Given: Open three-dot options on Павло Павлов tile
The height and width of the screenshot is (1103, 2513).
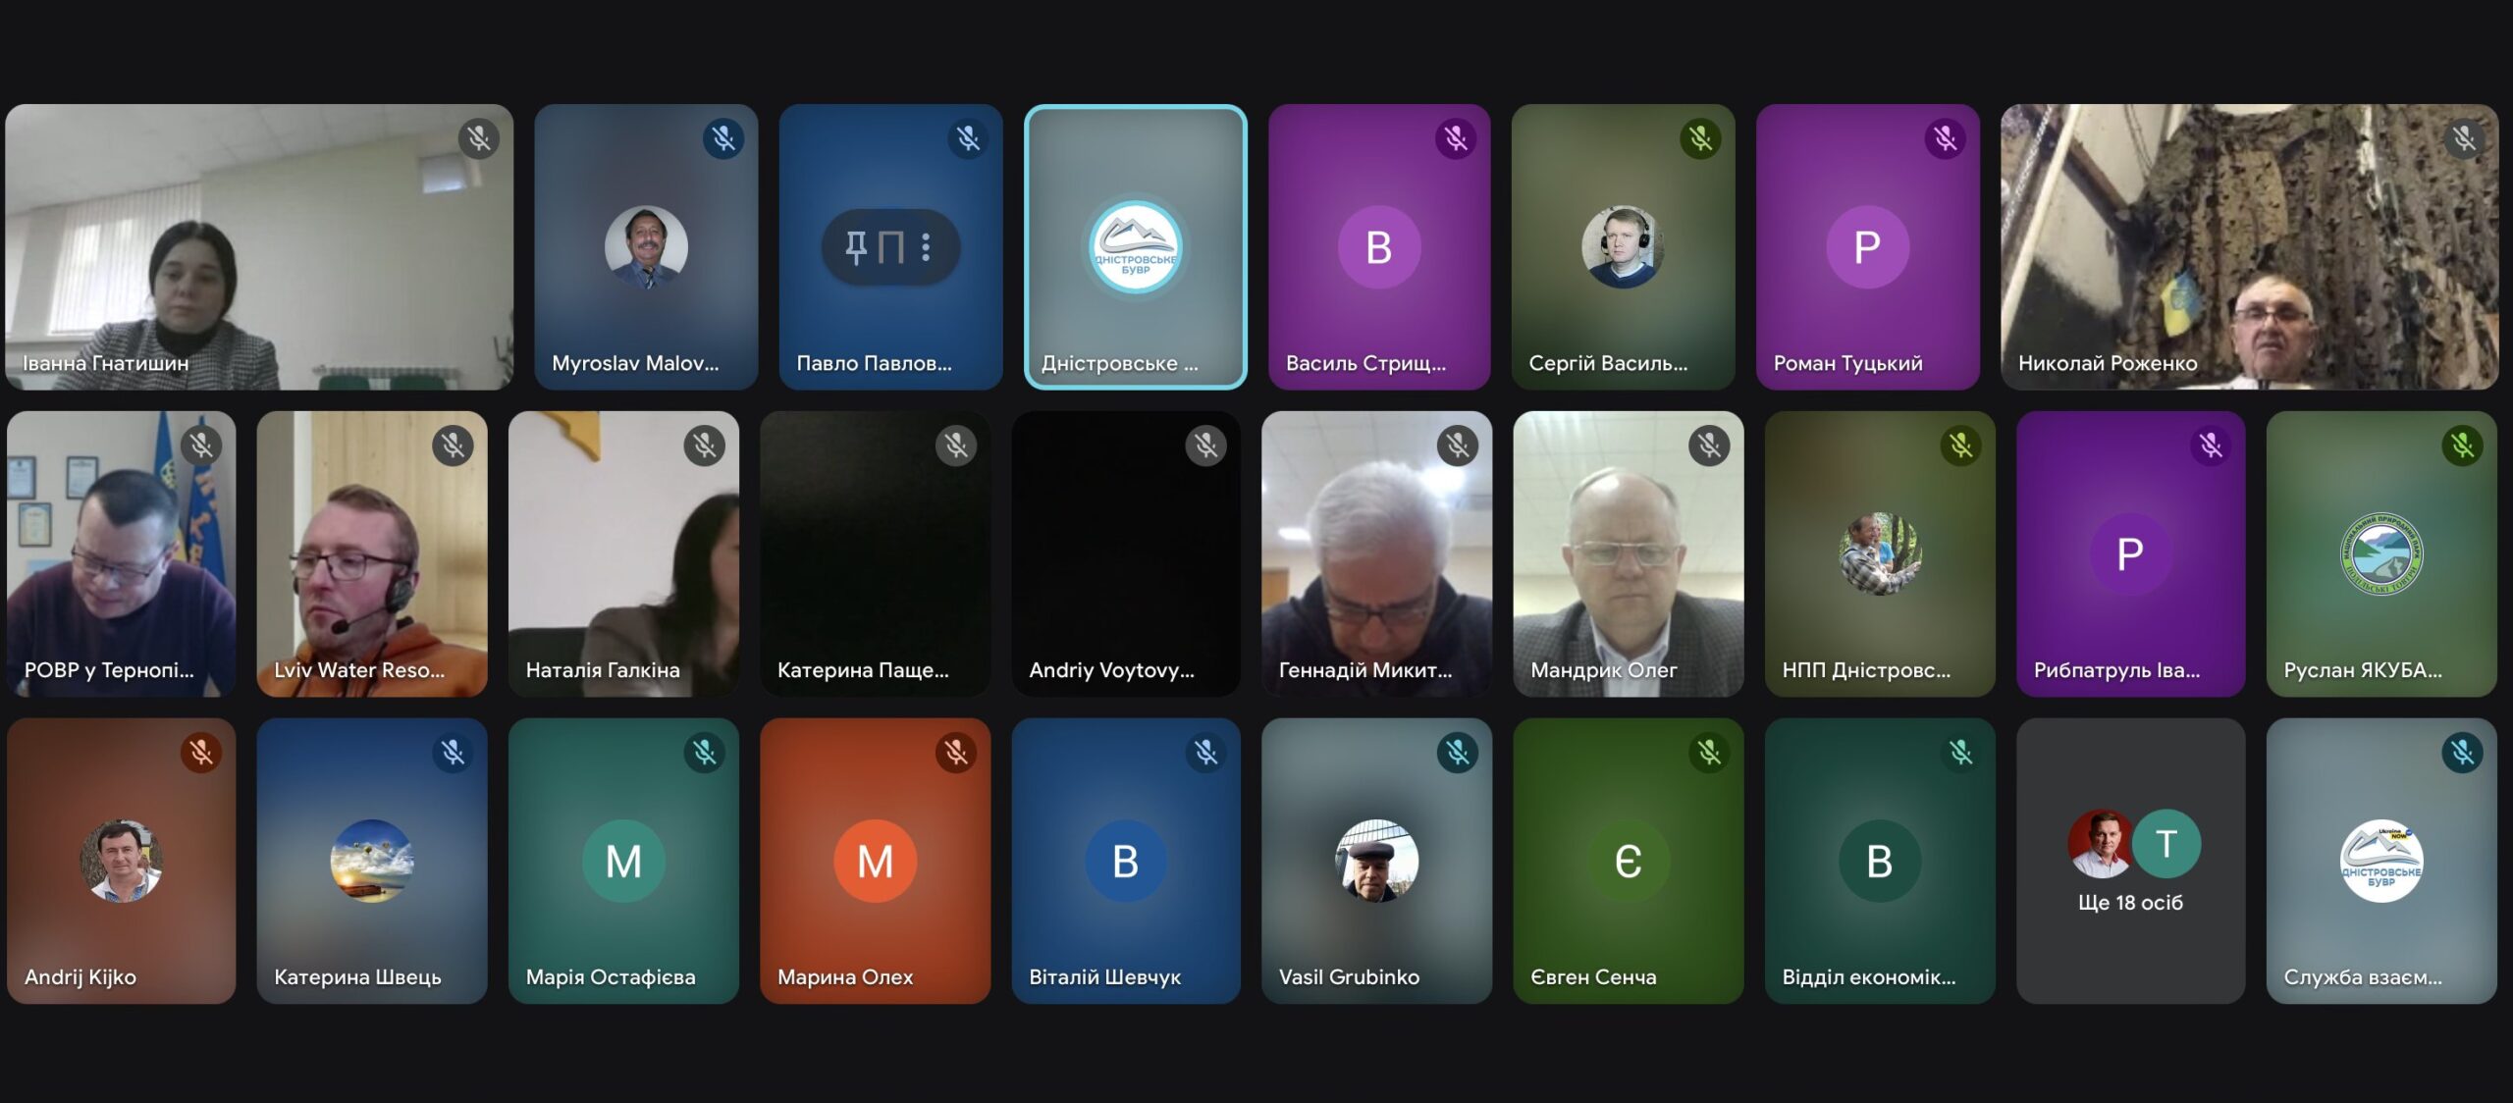Looking at the screenshot, I should click(926, 247).
